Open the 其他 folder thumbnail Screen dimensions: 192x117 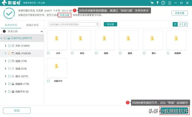click(81, 40)
